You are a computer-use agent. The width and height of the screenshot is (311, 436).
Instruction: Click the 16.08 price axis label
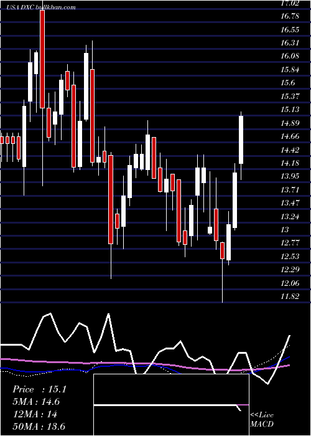[290, 56]
